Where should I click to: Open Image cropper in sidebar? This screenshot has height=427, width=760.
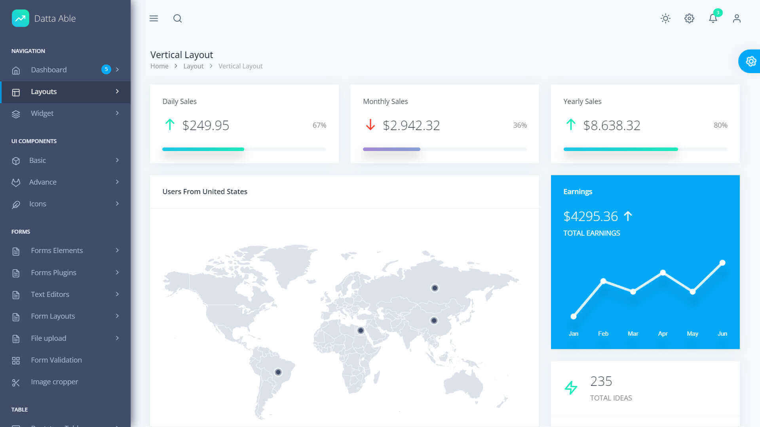click(54, 382)
